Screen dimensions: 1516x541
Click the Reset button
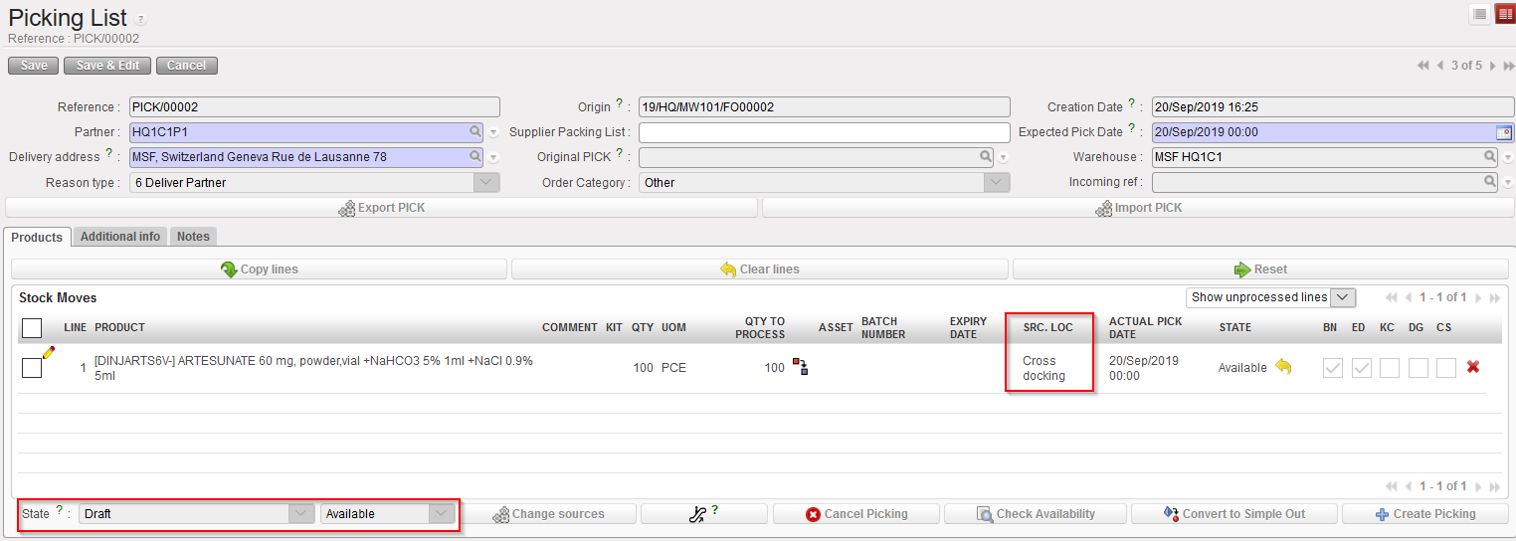pos(1260,270)
